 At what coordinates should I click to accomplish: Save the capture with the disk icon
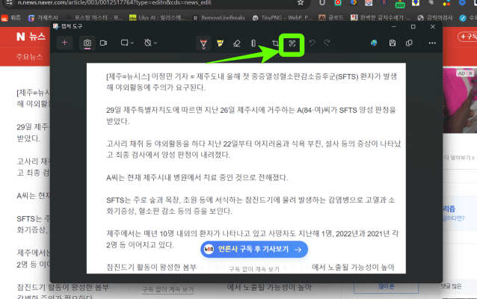coord(393,43)
